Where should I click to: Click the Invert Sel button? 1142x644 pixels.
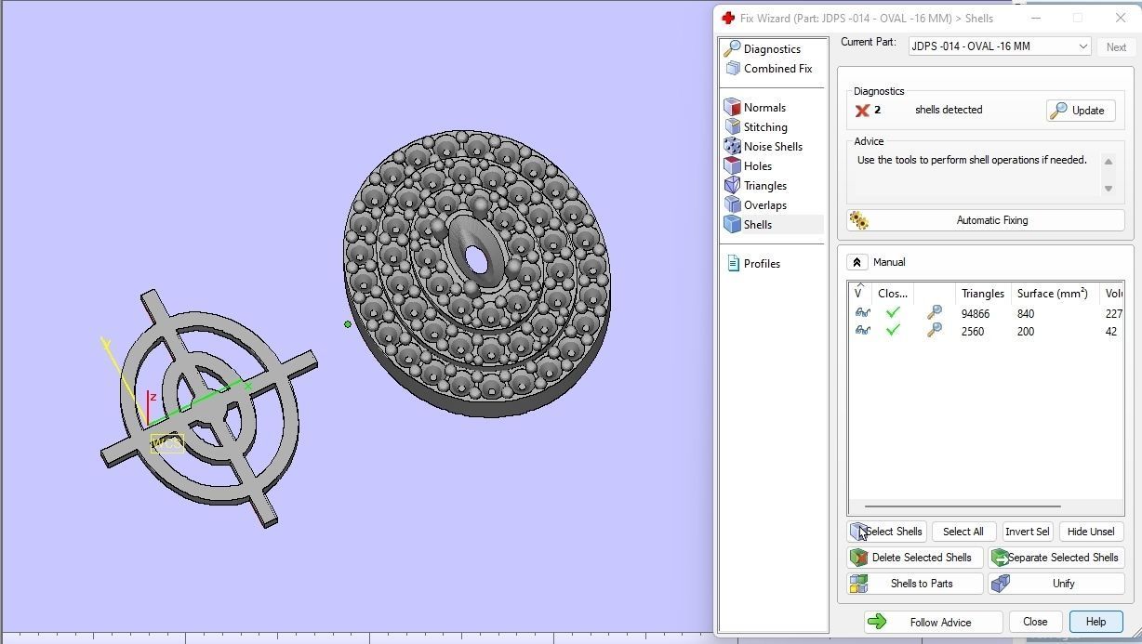tap(1028, 532)
